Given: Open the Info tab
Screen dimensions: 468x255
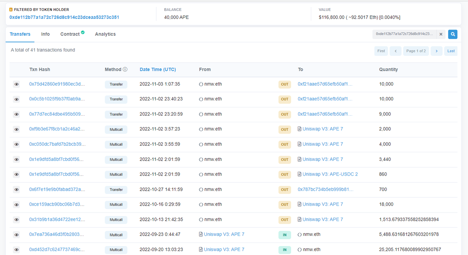Looking at the screenshot, I should point(45,34).
